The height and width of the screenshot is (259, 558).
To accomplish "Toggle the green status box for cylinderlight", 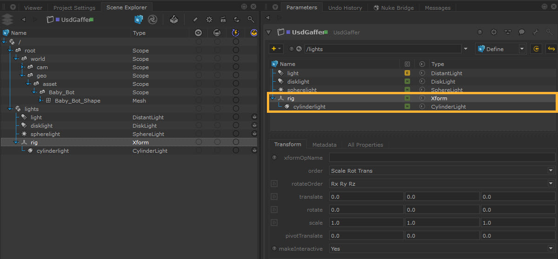I will [407, 107].
